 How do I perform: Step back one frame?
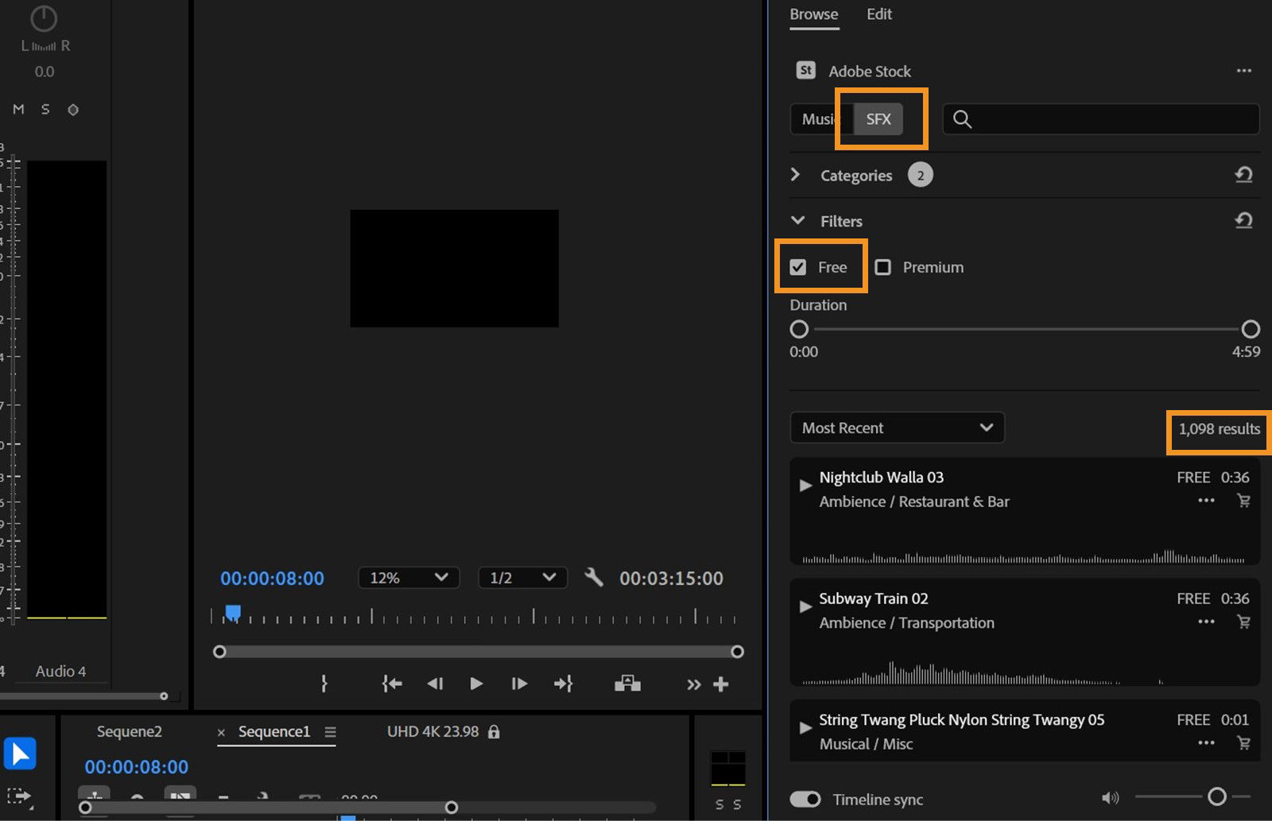tap(435, 684)
